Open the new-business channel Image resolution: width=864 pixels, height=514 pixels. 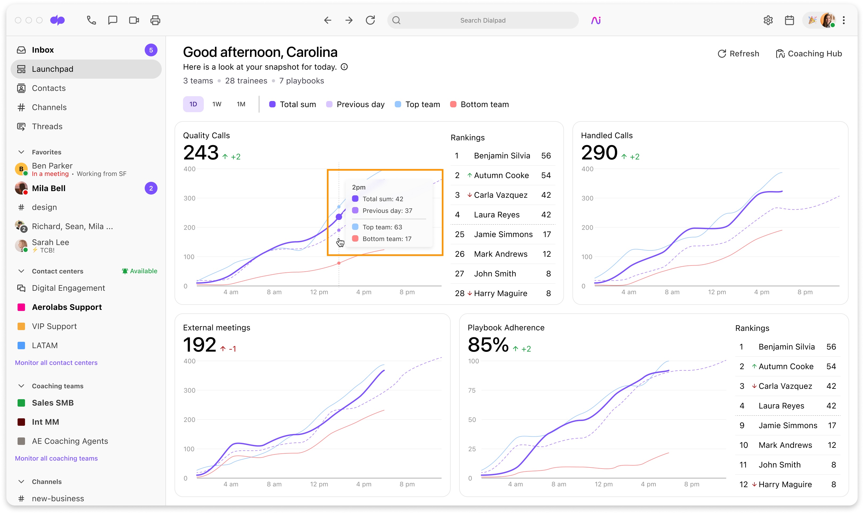point(86,498)
